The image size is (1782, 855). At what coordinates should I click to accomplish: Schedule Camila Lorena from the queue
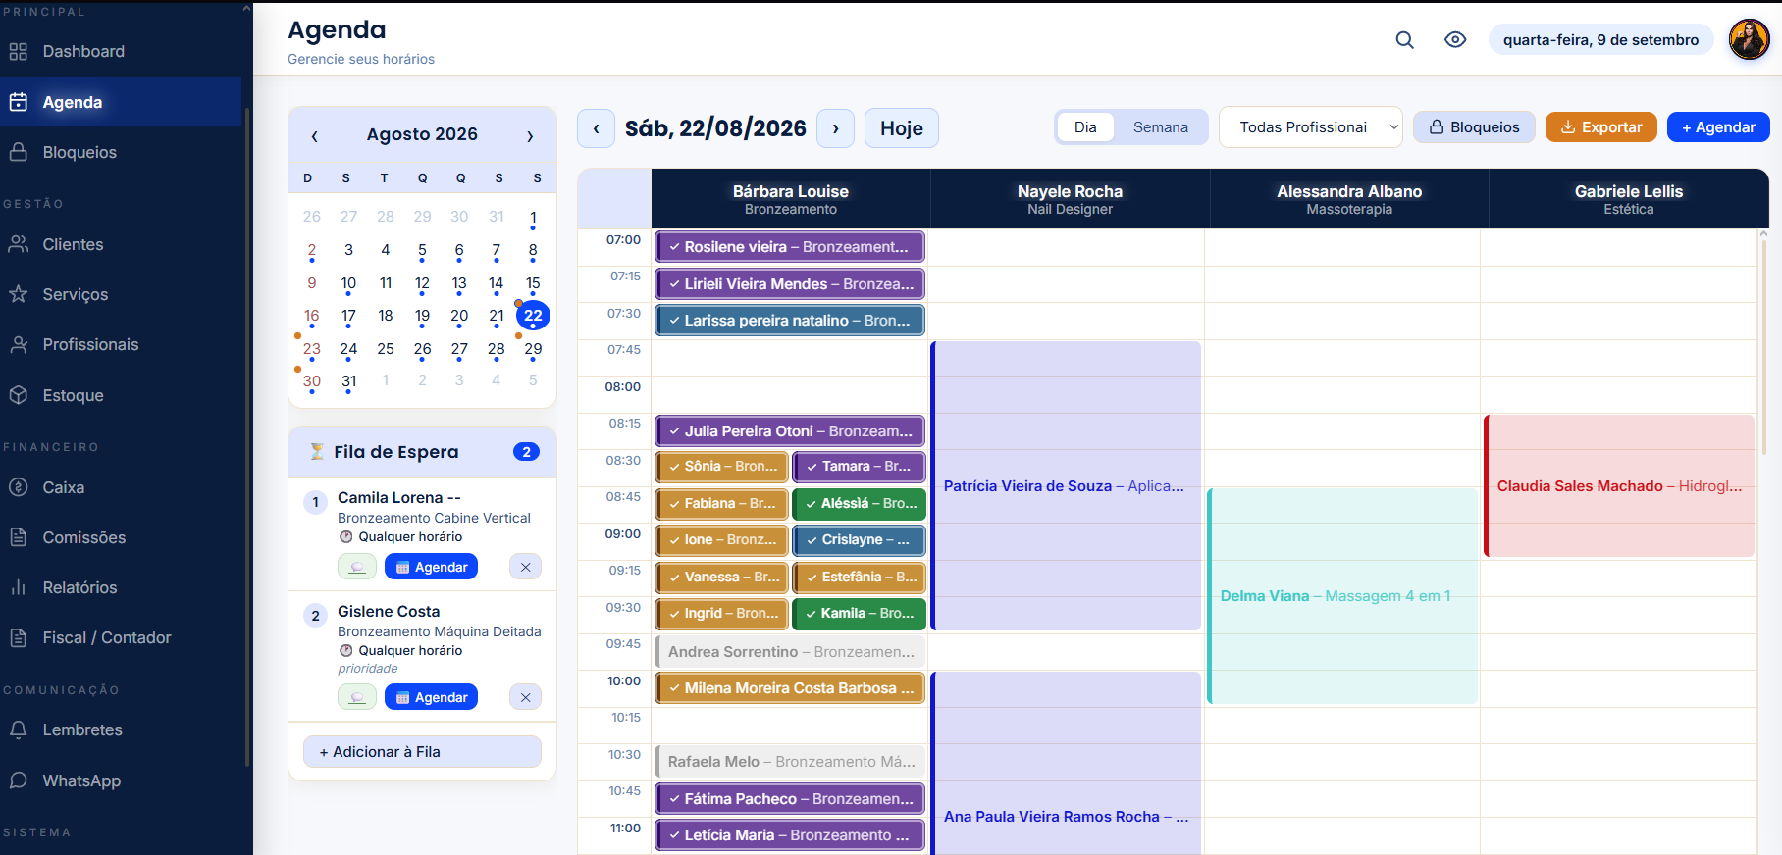[x=432, y=567]
